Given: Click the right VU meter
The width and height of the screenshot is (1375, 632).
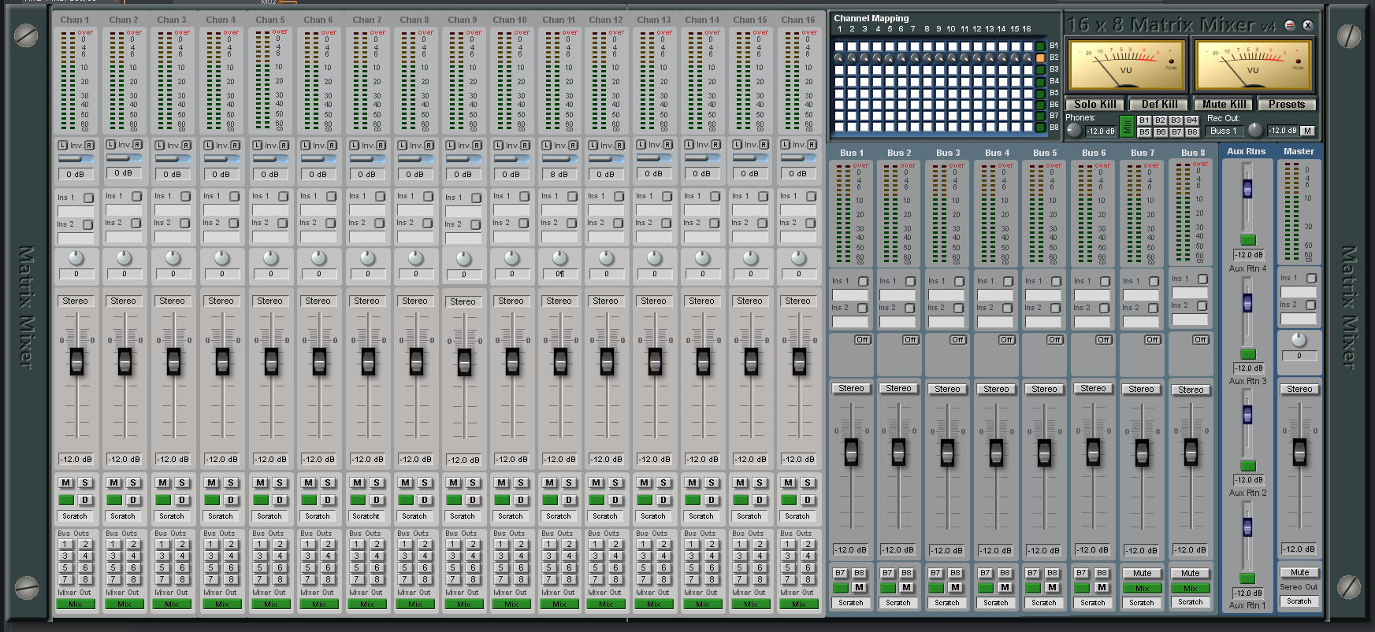Looking at the screenshot, I should [x=1253, y=65].
